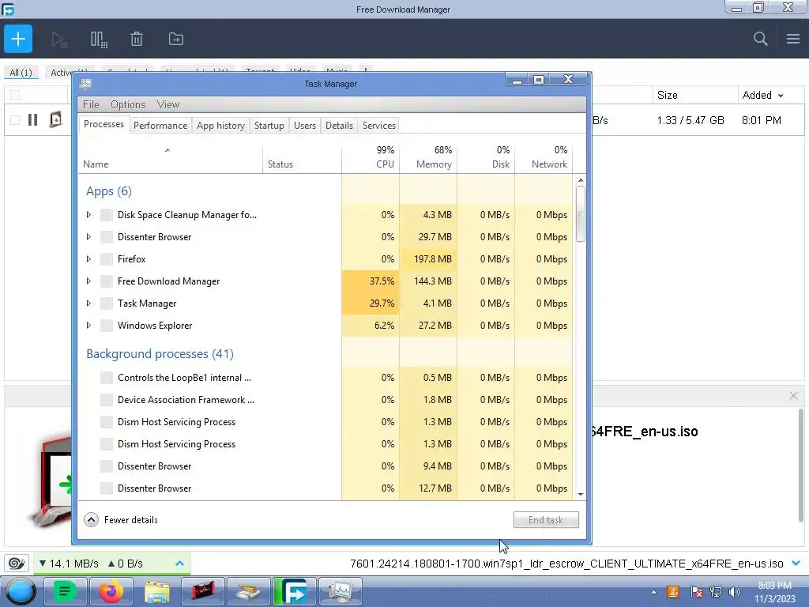Expand the Dissenter Browser app entry
Viewport: 809px width, 607px height.
tap(88, 237)
